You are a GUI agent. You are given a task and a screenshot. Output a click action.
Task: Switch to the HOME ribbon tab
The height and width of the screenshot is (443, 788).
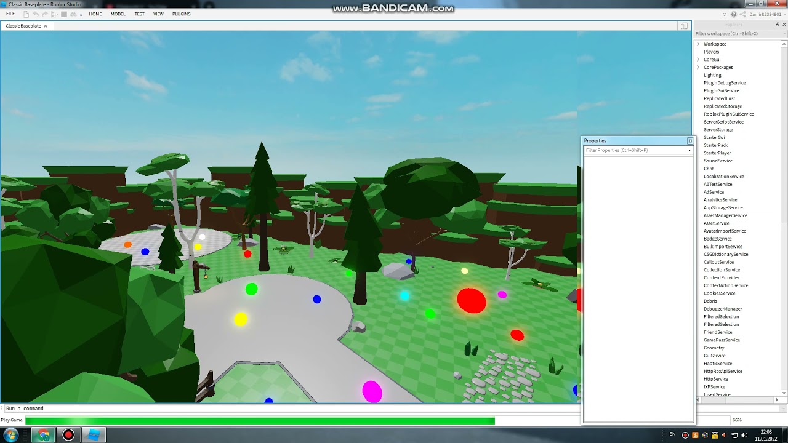pos(95,14)
